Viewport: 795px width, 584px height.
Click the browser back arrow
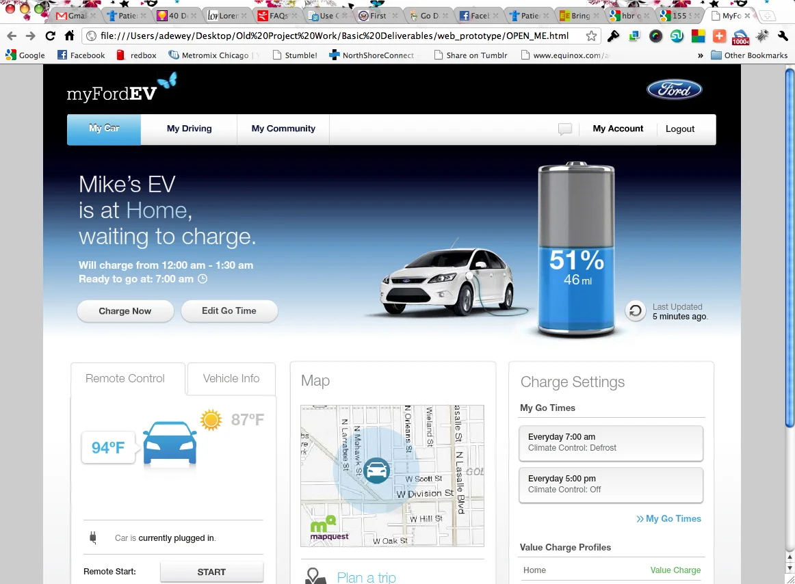point(12,36)
